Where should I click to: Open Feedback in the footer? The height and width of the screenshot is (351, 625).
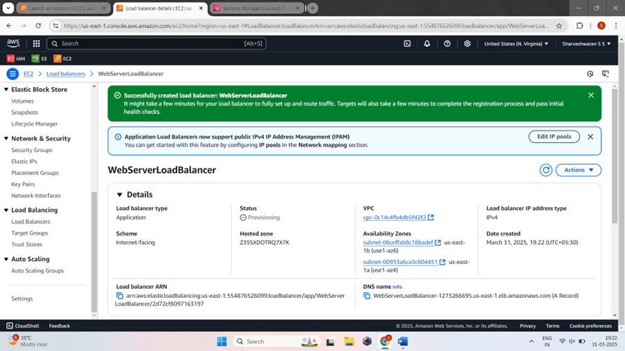[x=60, y=325]
